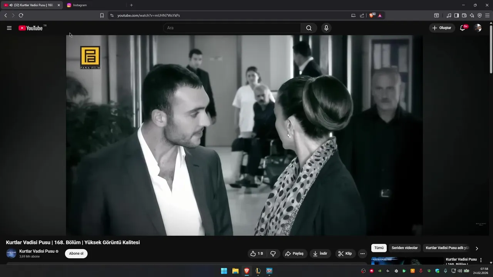Open Brave VPN shield icon
The height and width of the screenshot is (277, 493).
(x=480, y=15)
